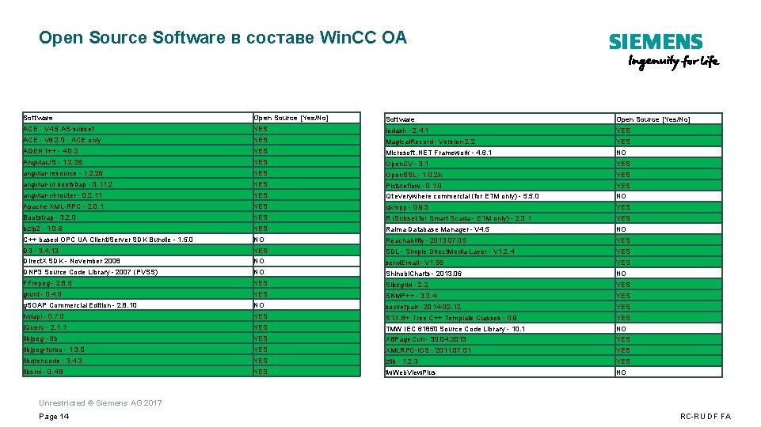Click the 'XMLRPC-IOS - 2011.07.01' cell
The image size is (761, 427).
point(500,350)
